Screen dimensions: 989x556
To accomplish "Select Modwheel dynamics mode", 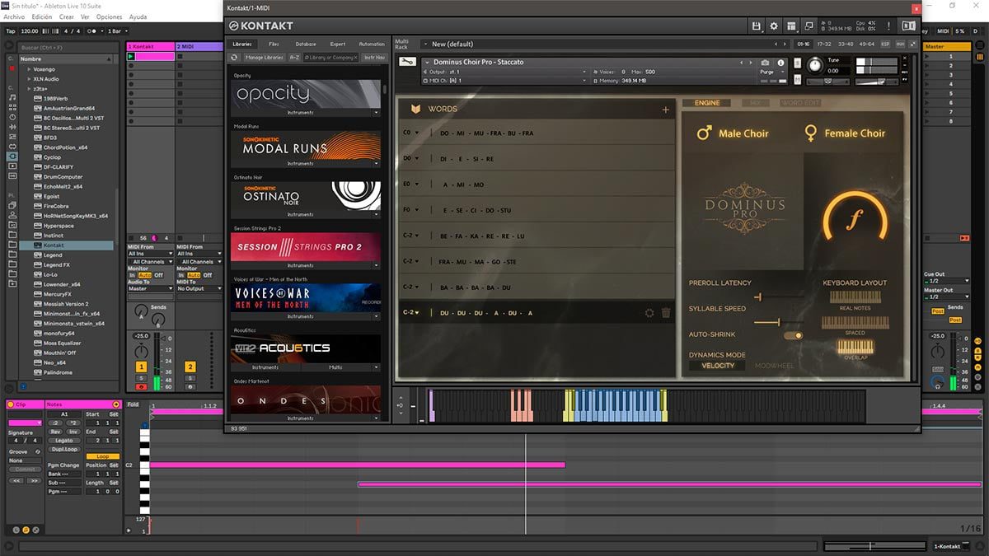I will tap(775, 366).
